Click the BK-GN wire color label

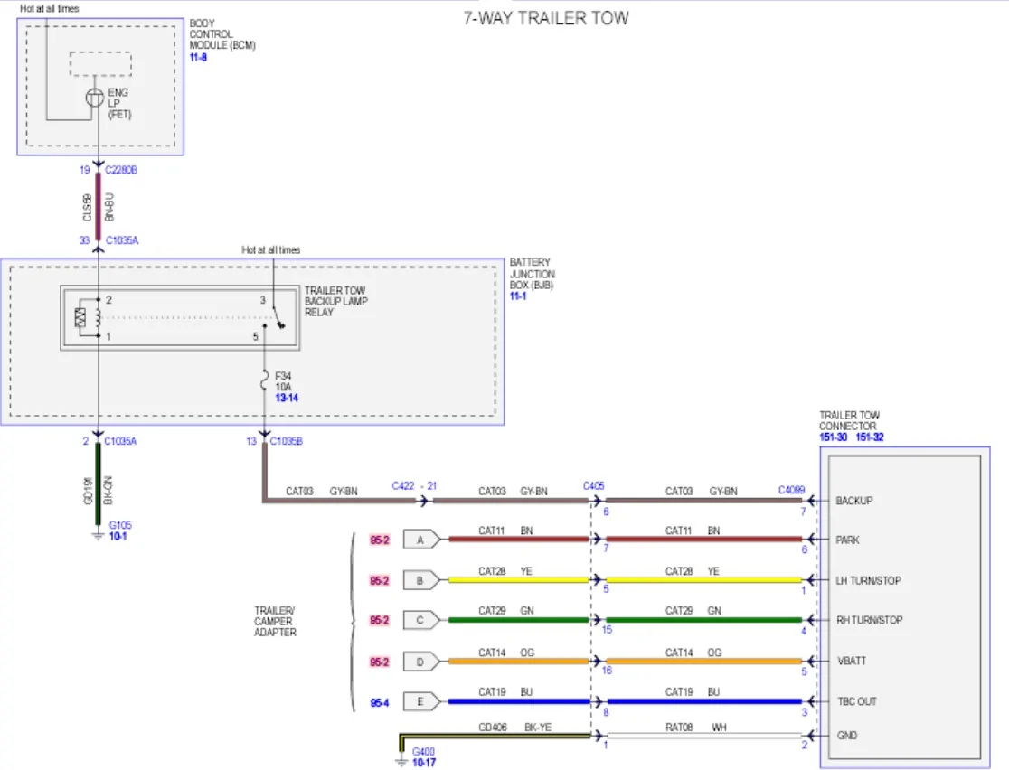click(x=108, y=490)
